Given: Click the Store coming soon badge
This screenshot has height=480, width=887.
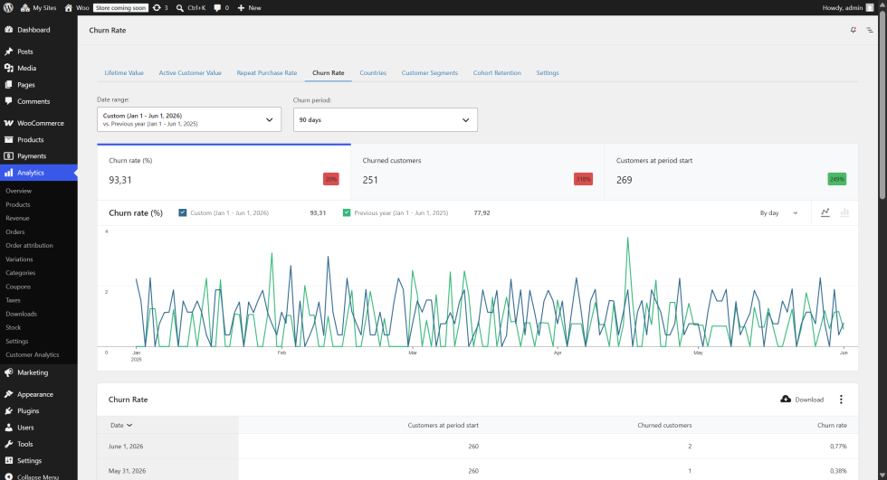Looking at the screenshot, I should 120,8.
